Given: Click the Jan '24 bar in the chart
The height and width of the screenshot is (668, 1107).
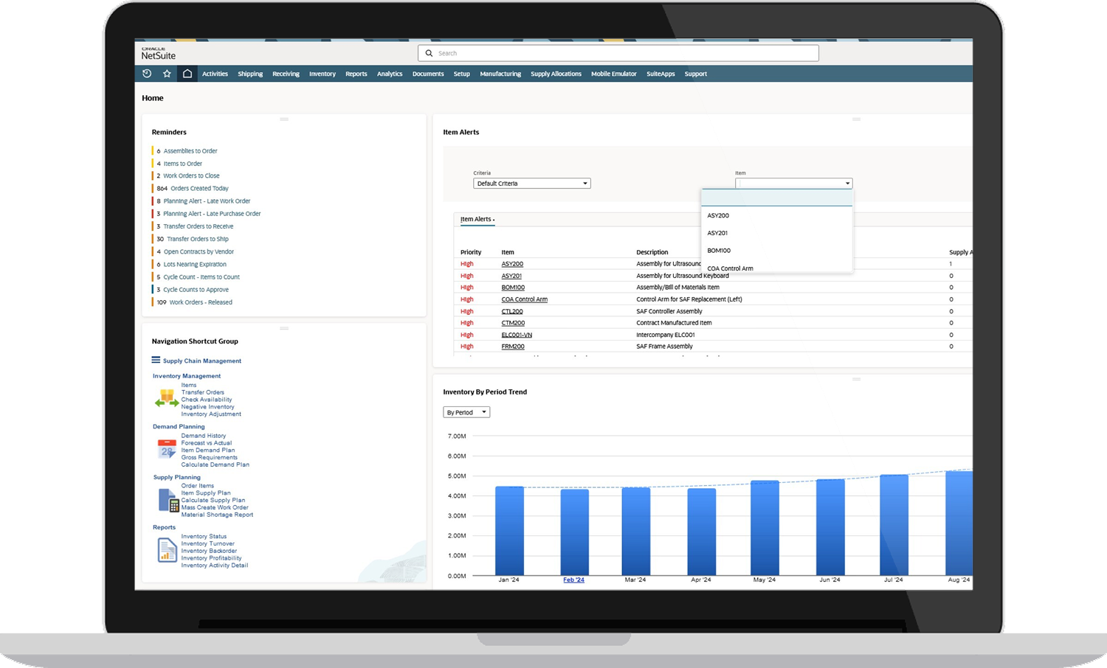Looking at the screenshot, I should tap(509, 531).
